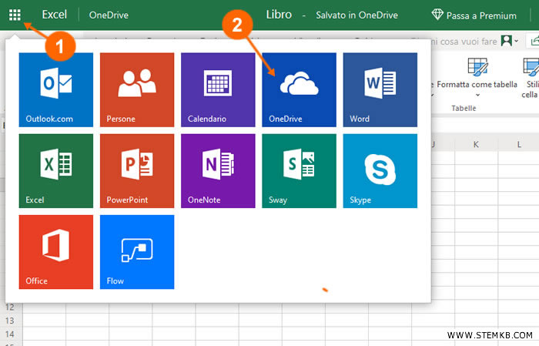This screenshot has width=539, height=346.
Task: Start Skype from the app launcher
Action: coord(380,170)
